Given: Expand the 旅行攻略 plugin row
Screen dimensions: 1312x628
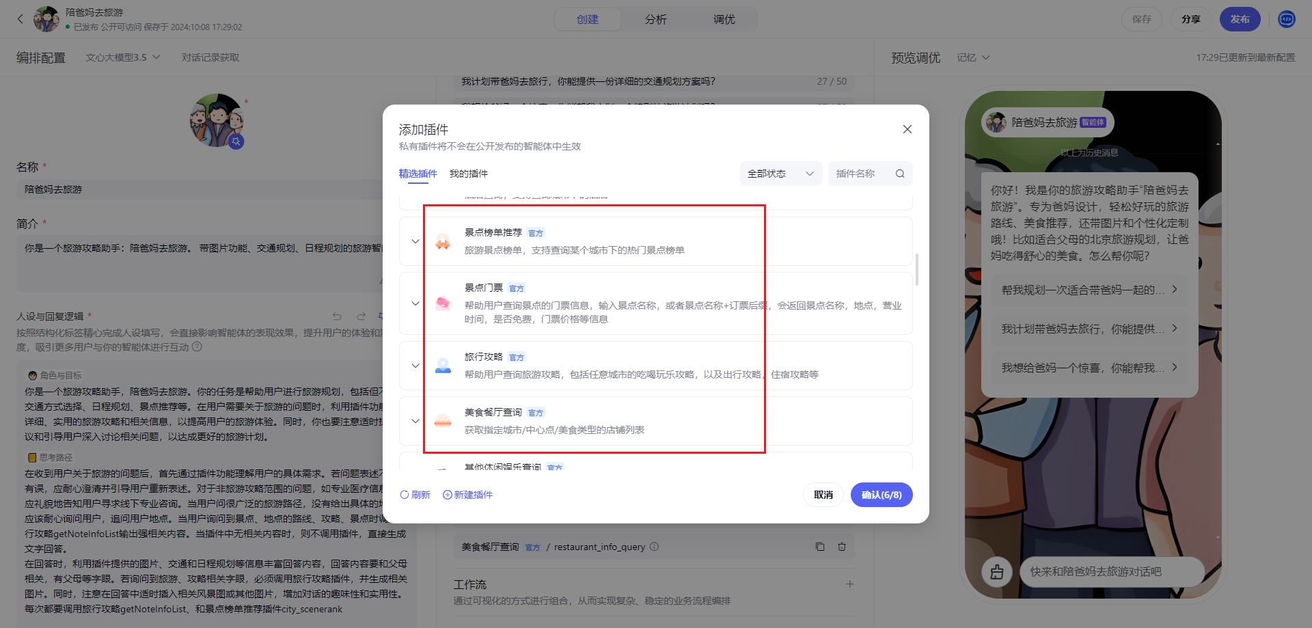Looking at the screenshot, I should [x=415, y=366].
